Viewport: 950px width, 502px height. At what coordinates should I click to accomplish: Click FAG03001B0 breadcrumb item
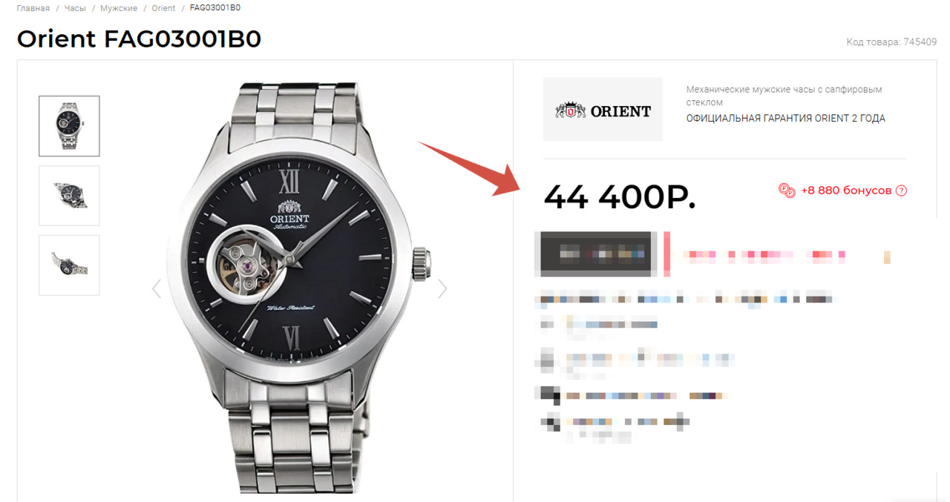point(215,8)
